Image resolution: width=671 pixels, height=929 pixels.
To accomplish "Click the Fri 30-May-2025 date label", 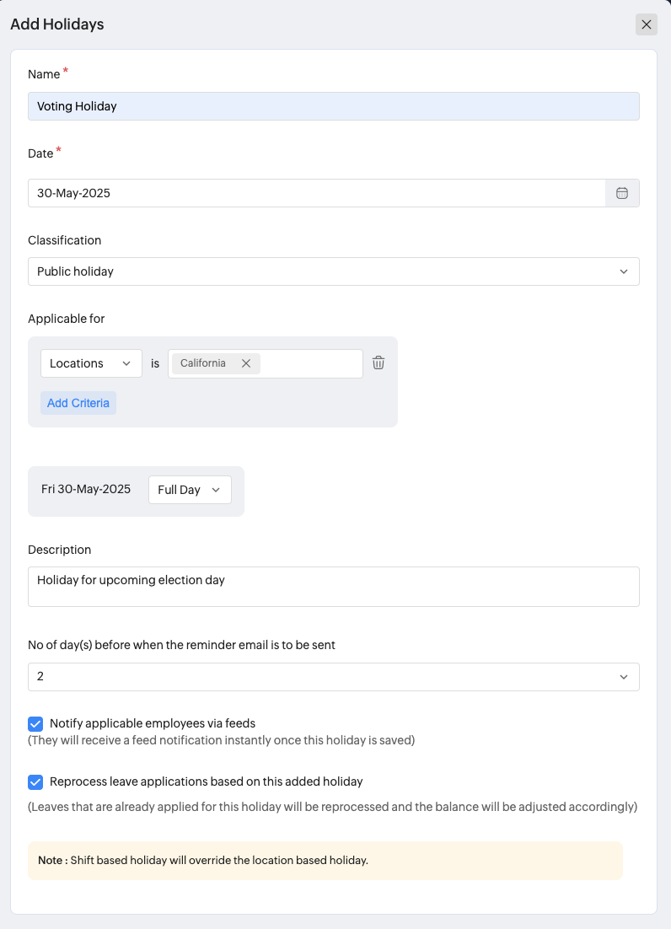I will (x=86, y=489).
